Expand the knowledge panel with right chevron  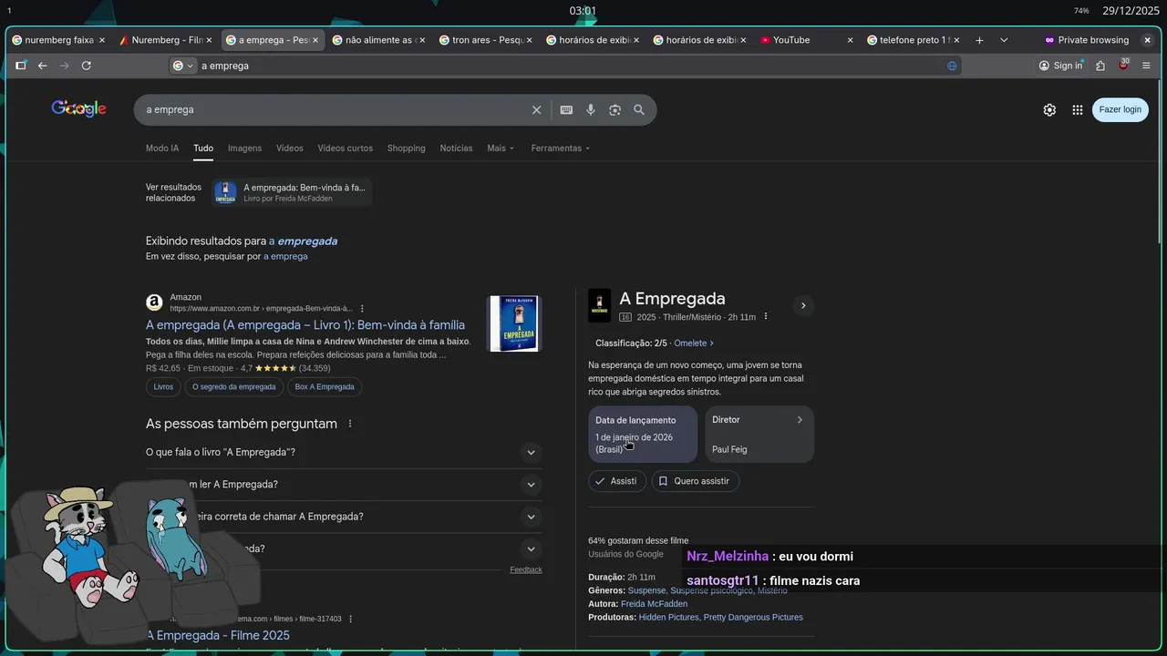pyautogui.click(x=803, y=305)
